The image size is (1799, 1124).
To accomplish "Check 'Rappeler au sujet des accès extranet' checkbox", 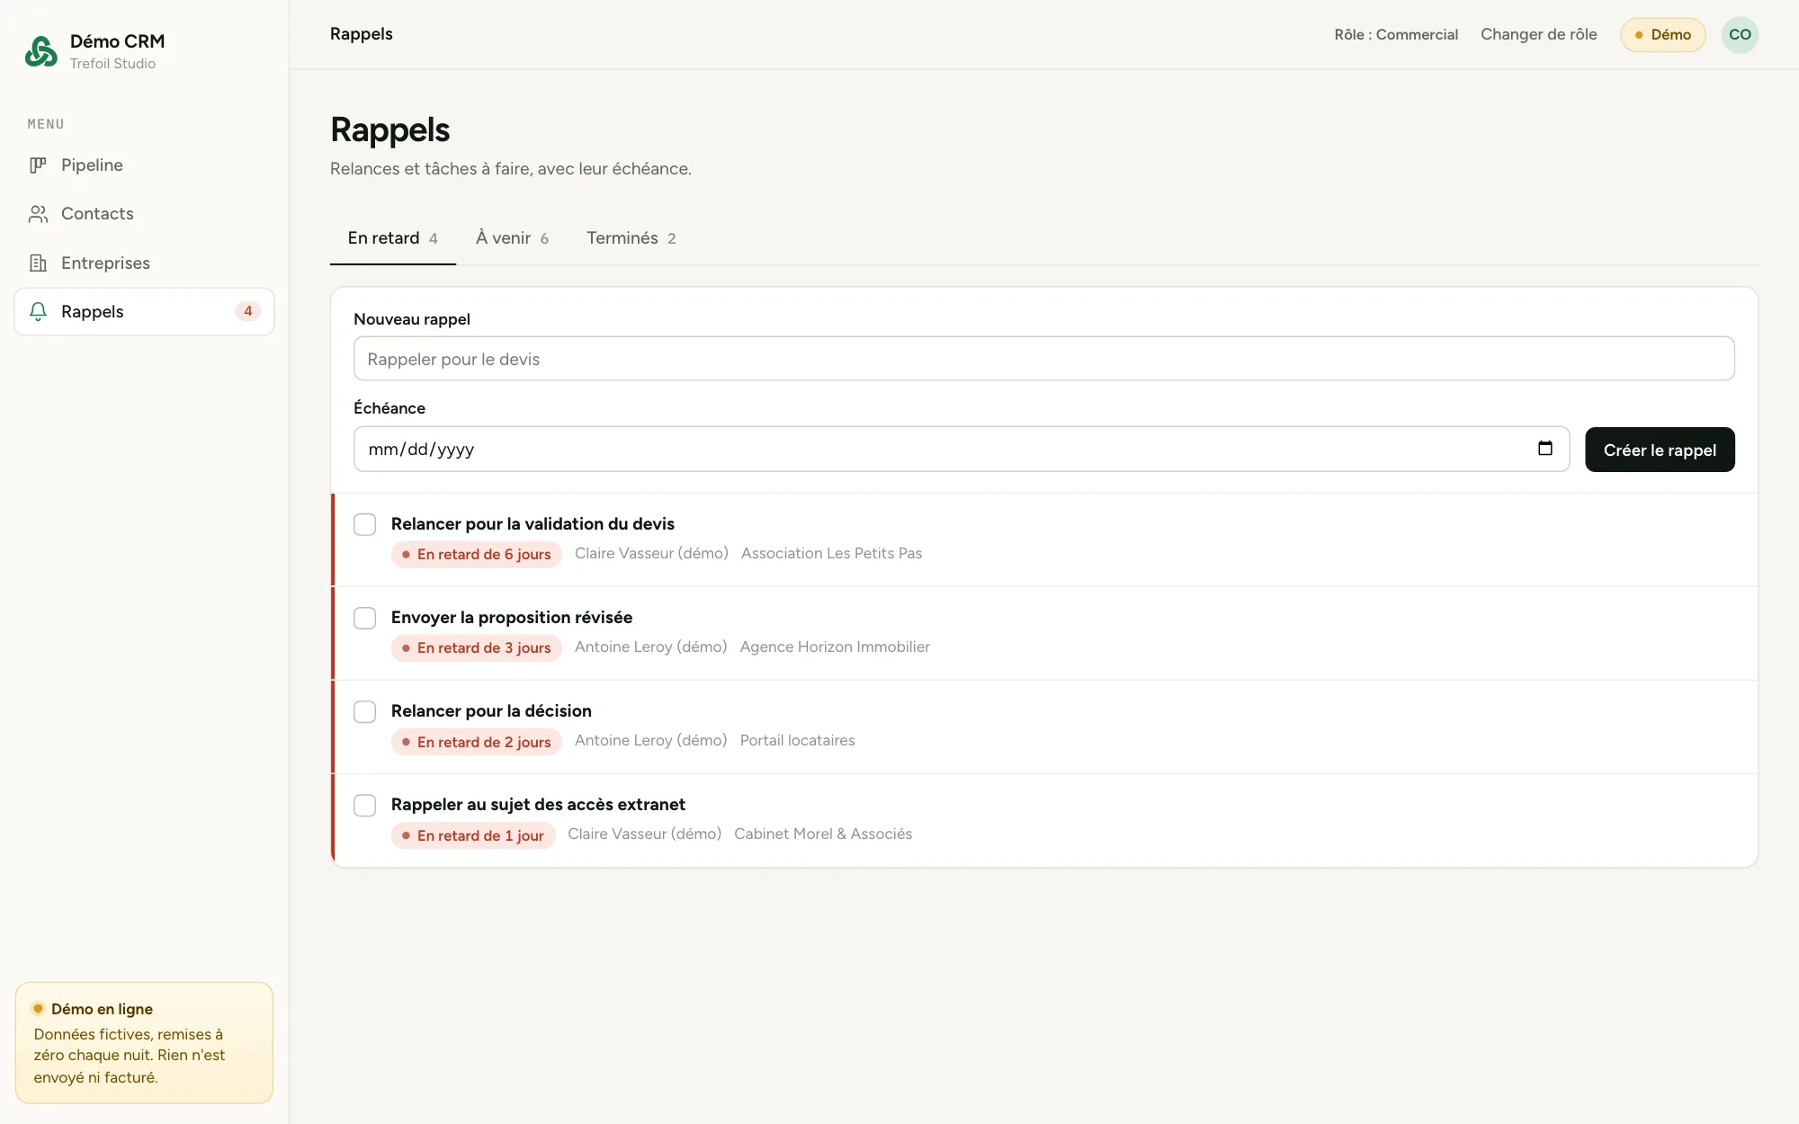I will 364,805.
